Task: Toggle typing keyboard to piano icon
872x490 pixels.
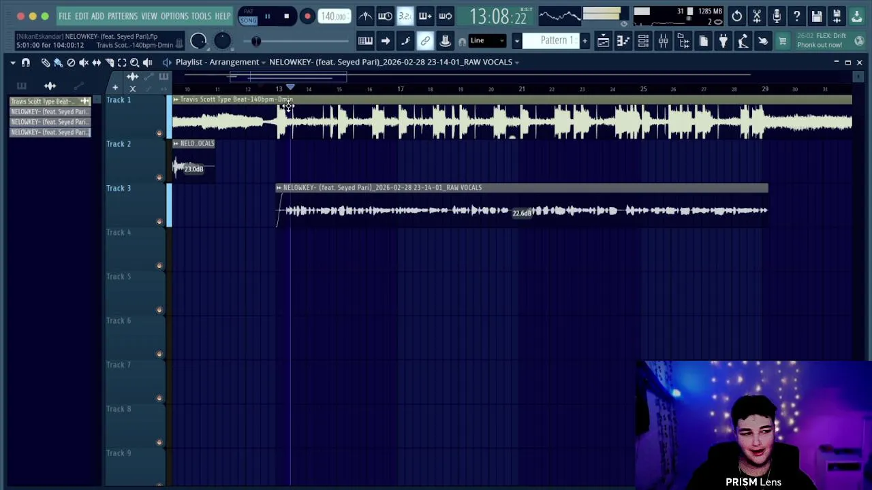Action: click(365, 41)
